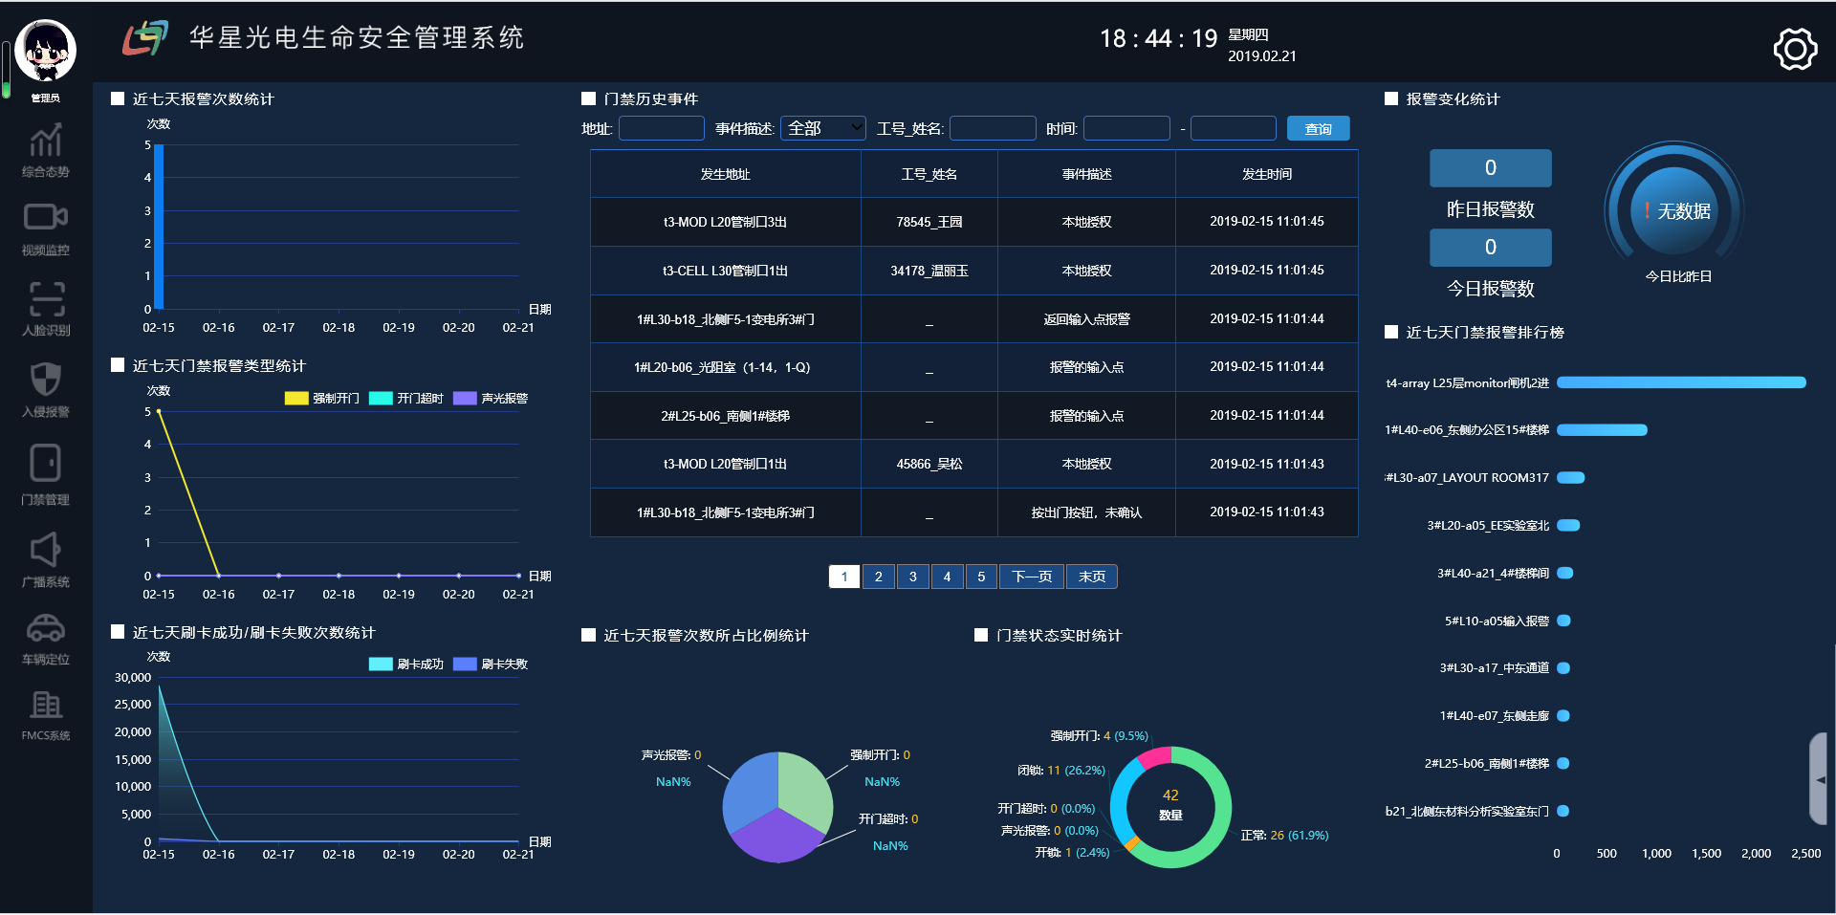The width and height of the screenshot is (1836, 915).
Task: Click the 42 数量 donut center
Action: (1170, 805)
